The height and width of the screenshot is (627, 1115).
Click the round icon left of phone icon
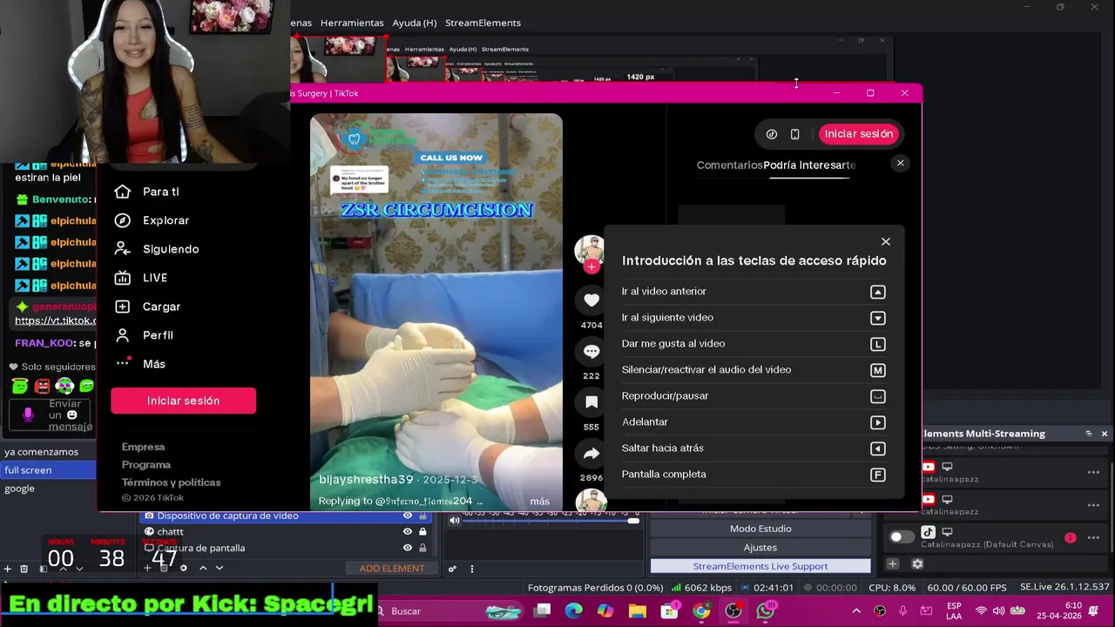771,134
